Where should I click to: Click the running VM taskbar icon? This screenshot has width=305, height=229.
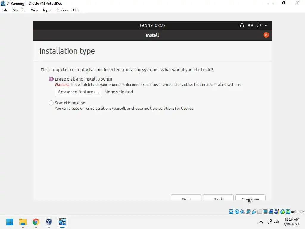[62, 222]
